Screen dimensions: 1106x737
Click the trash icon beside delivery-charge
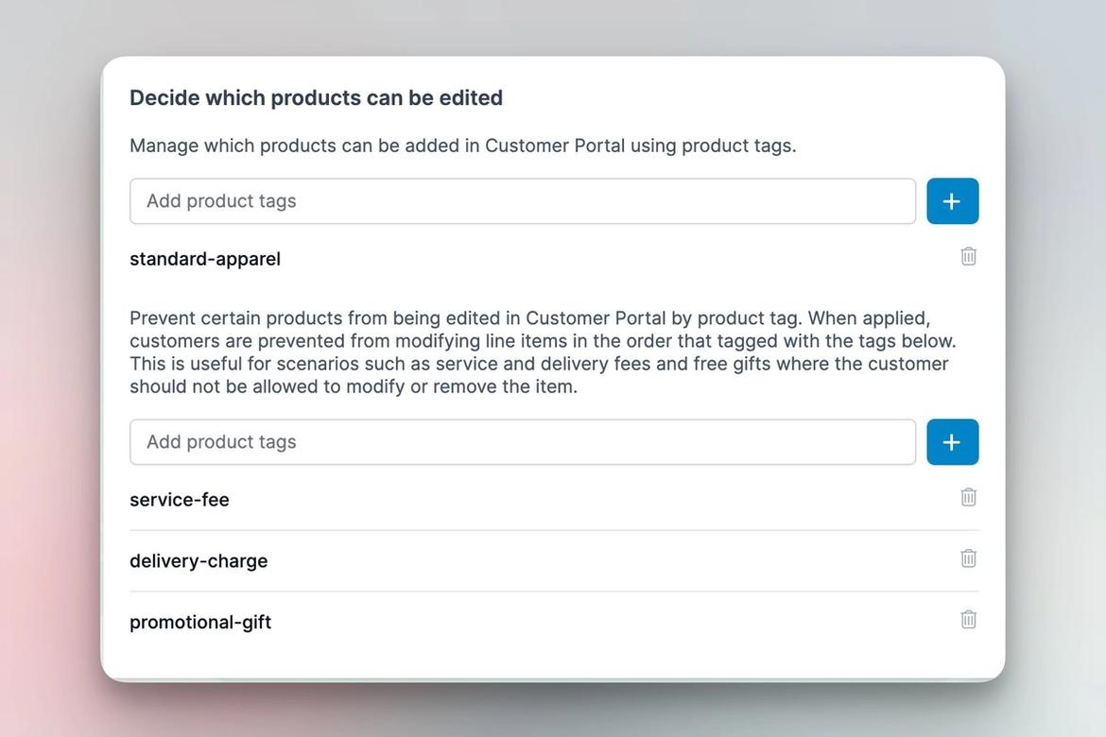(x=967, y=557)
